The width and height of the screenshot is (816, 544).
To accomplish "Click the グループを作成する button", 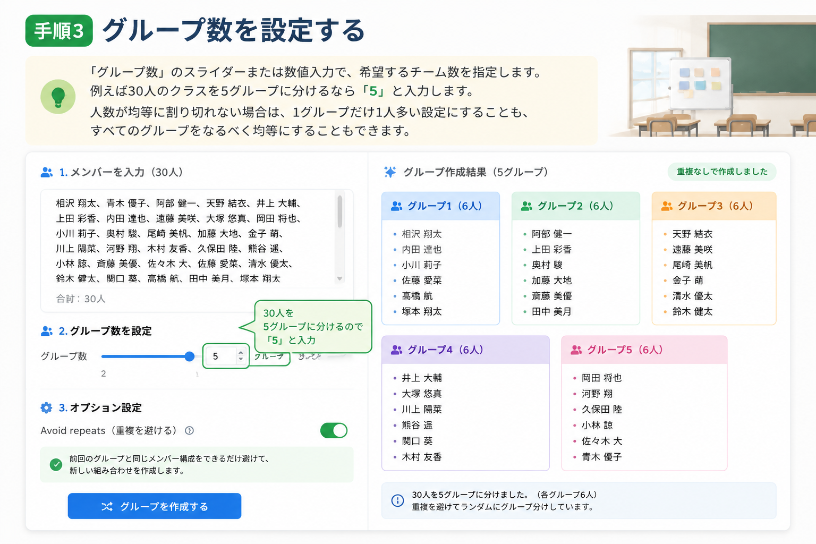I will tap(155, 506).
